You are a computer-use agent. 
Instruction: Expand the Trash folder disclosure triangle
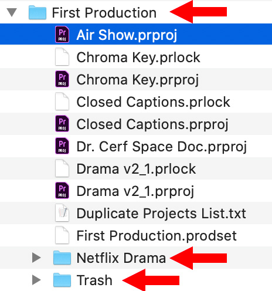[36, 280]
